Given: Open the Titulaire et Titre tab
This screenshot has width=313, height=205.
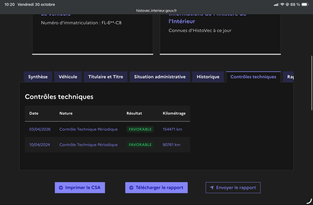Looking at the screenshot, I should coord(106,77).
